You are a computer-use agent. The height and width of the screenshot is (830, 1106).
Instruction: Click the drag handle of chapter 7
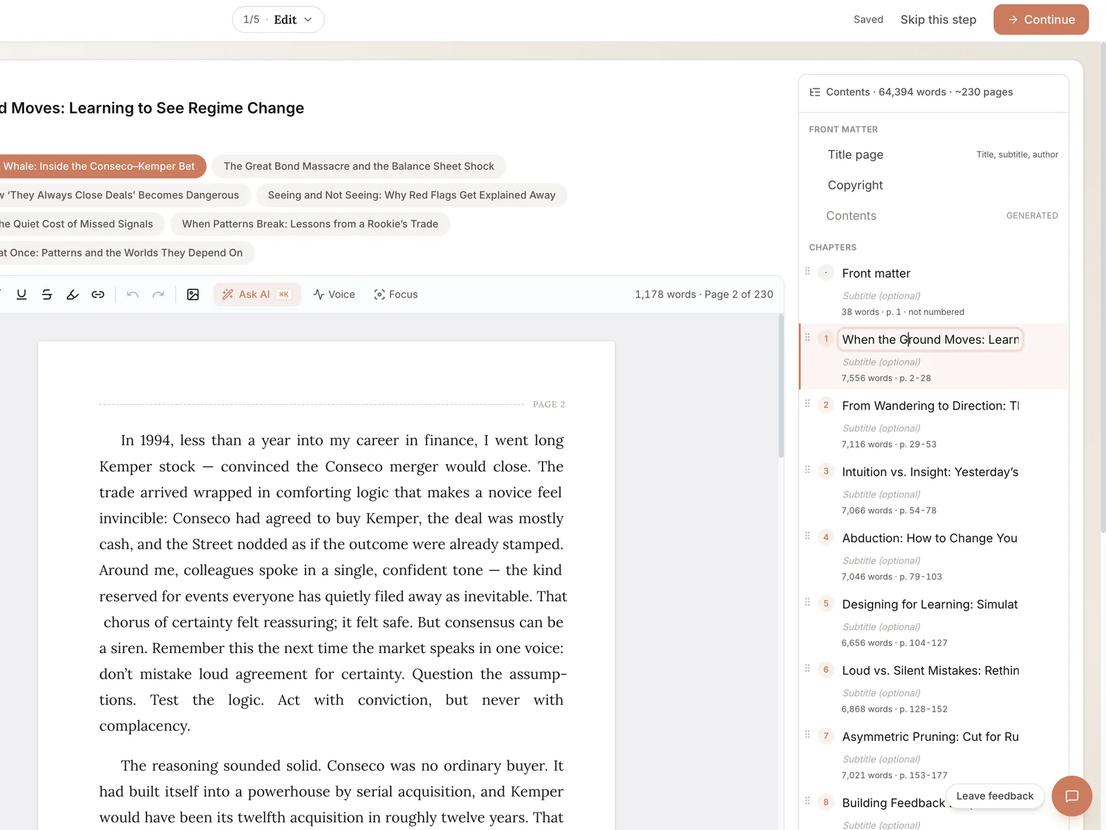point(807,735)
